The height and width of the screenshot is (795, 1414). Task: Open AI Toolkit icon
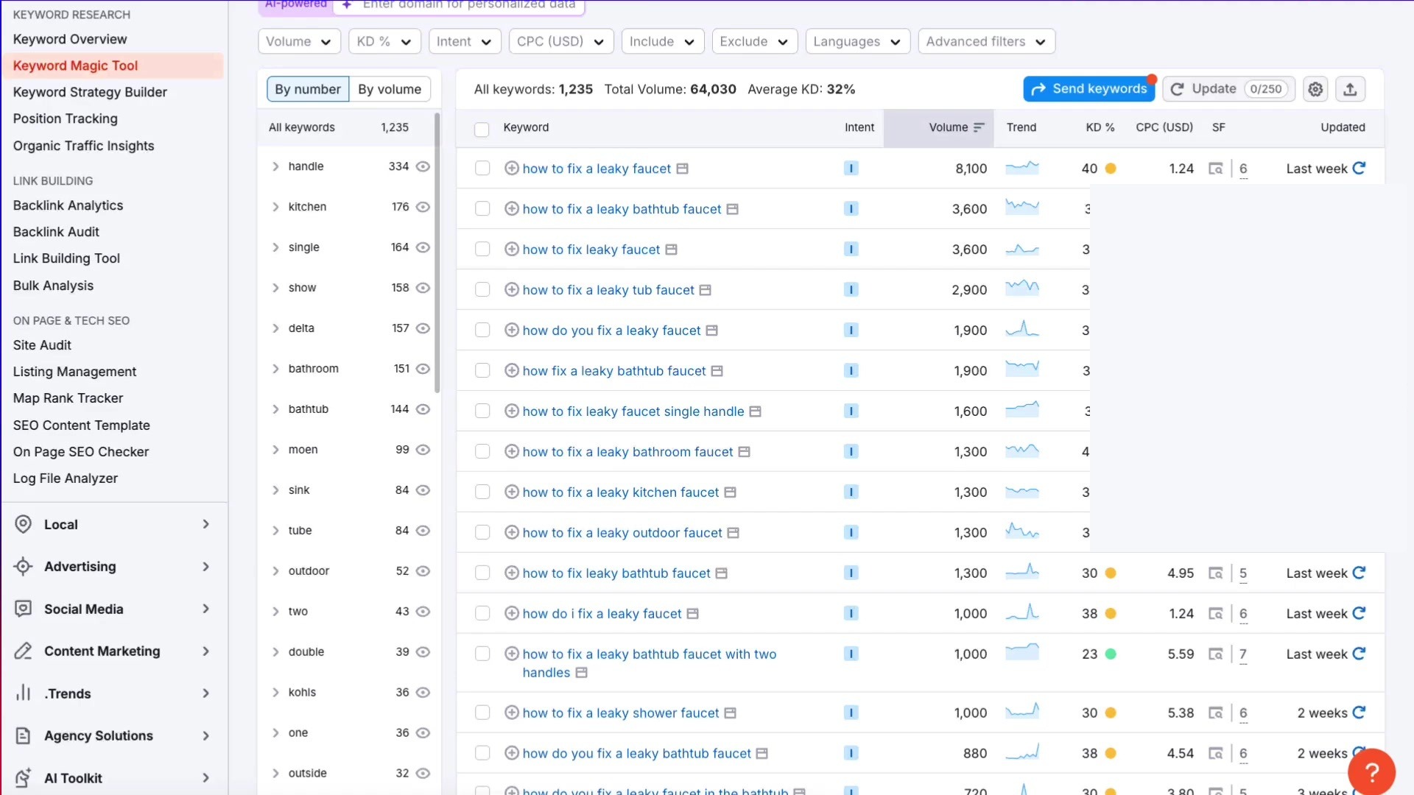tap(24, 778)
